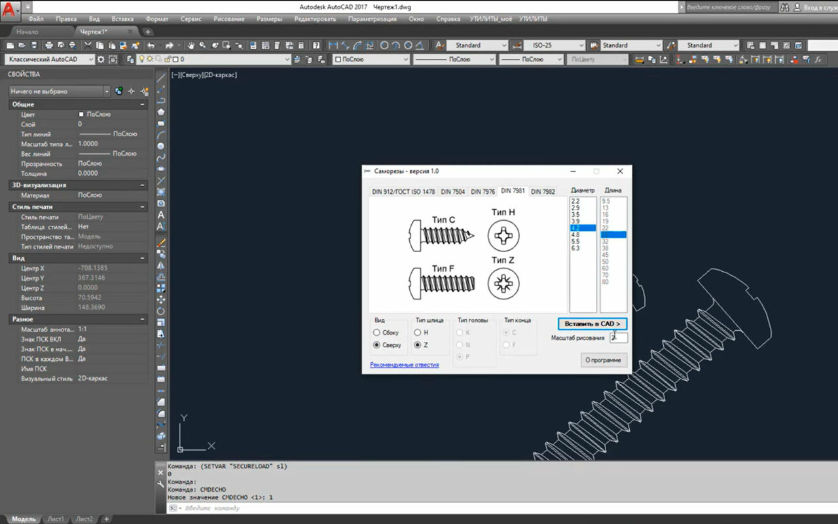Click the New drawing icon

tap(9, 45)
